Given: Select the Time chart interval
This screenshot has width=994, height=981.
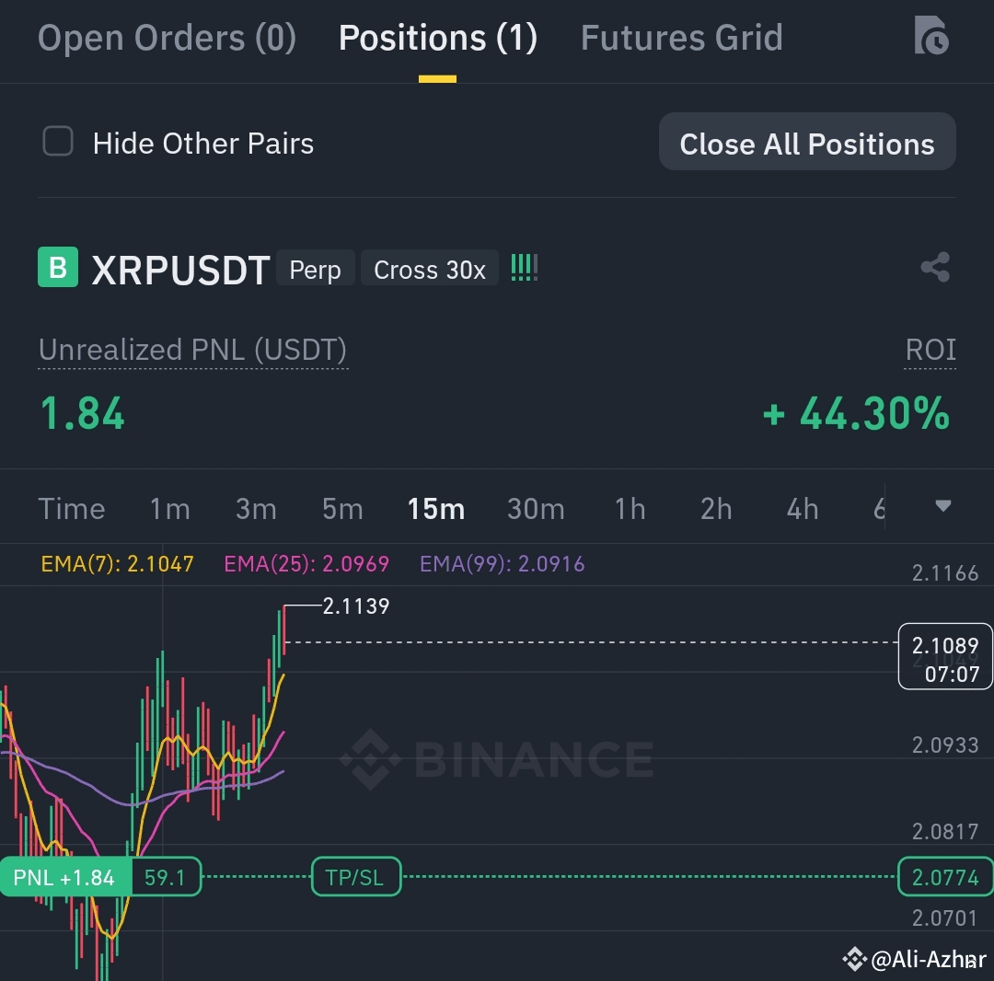Looking at the screenshot, I should click(x=72, y=509).
